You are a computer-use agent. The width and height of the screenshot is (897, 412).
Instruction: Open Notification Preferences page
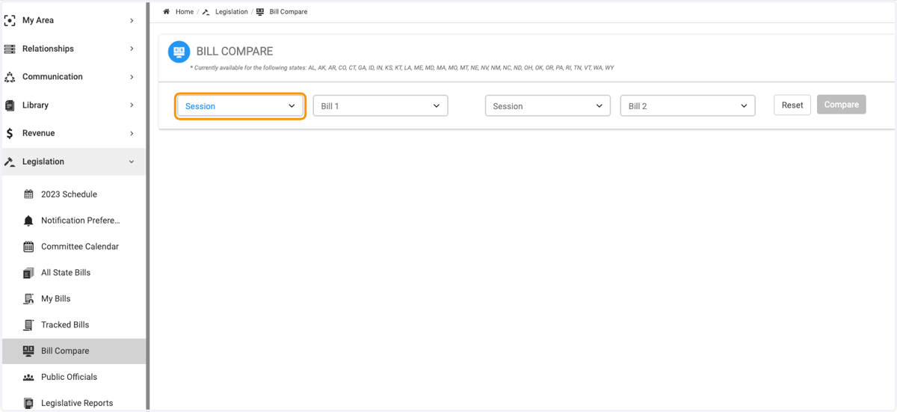[x=73, y=221]
